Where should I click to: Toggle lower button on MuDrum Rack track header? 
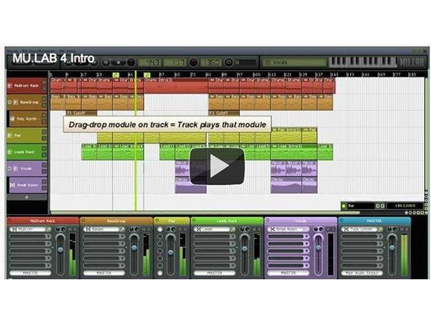[x=44, y=89]
